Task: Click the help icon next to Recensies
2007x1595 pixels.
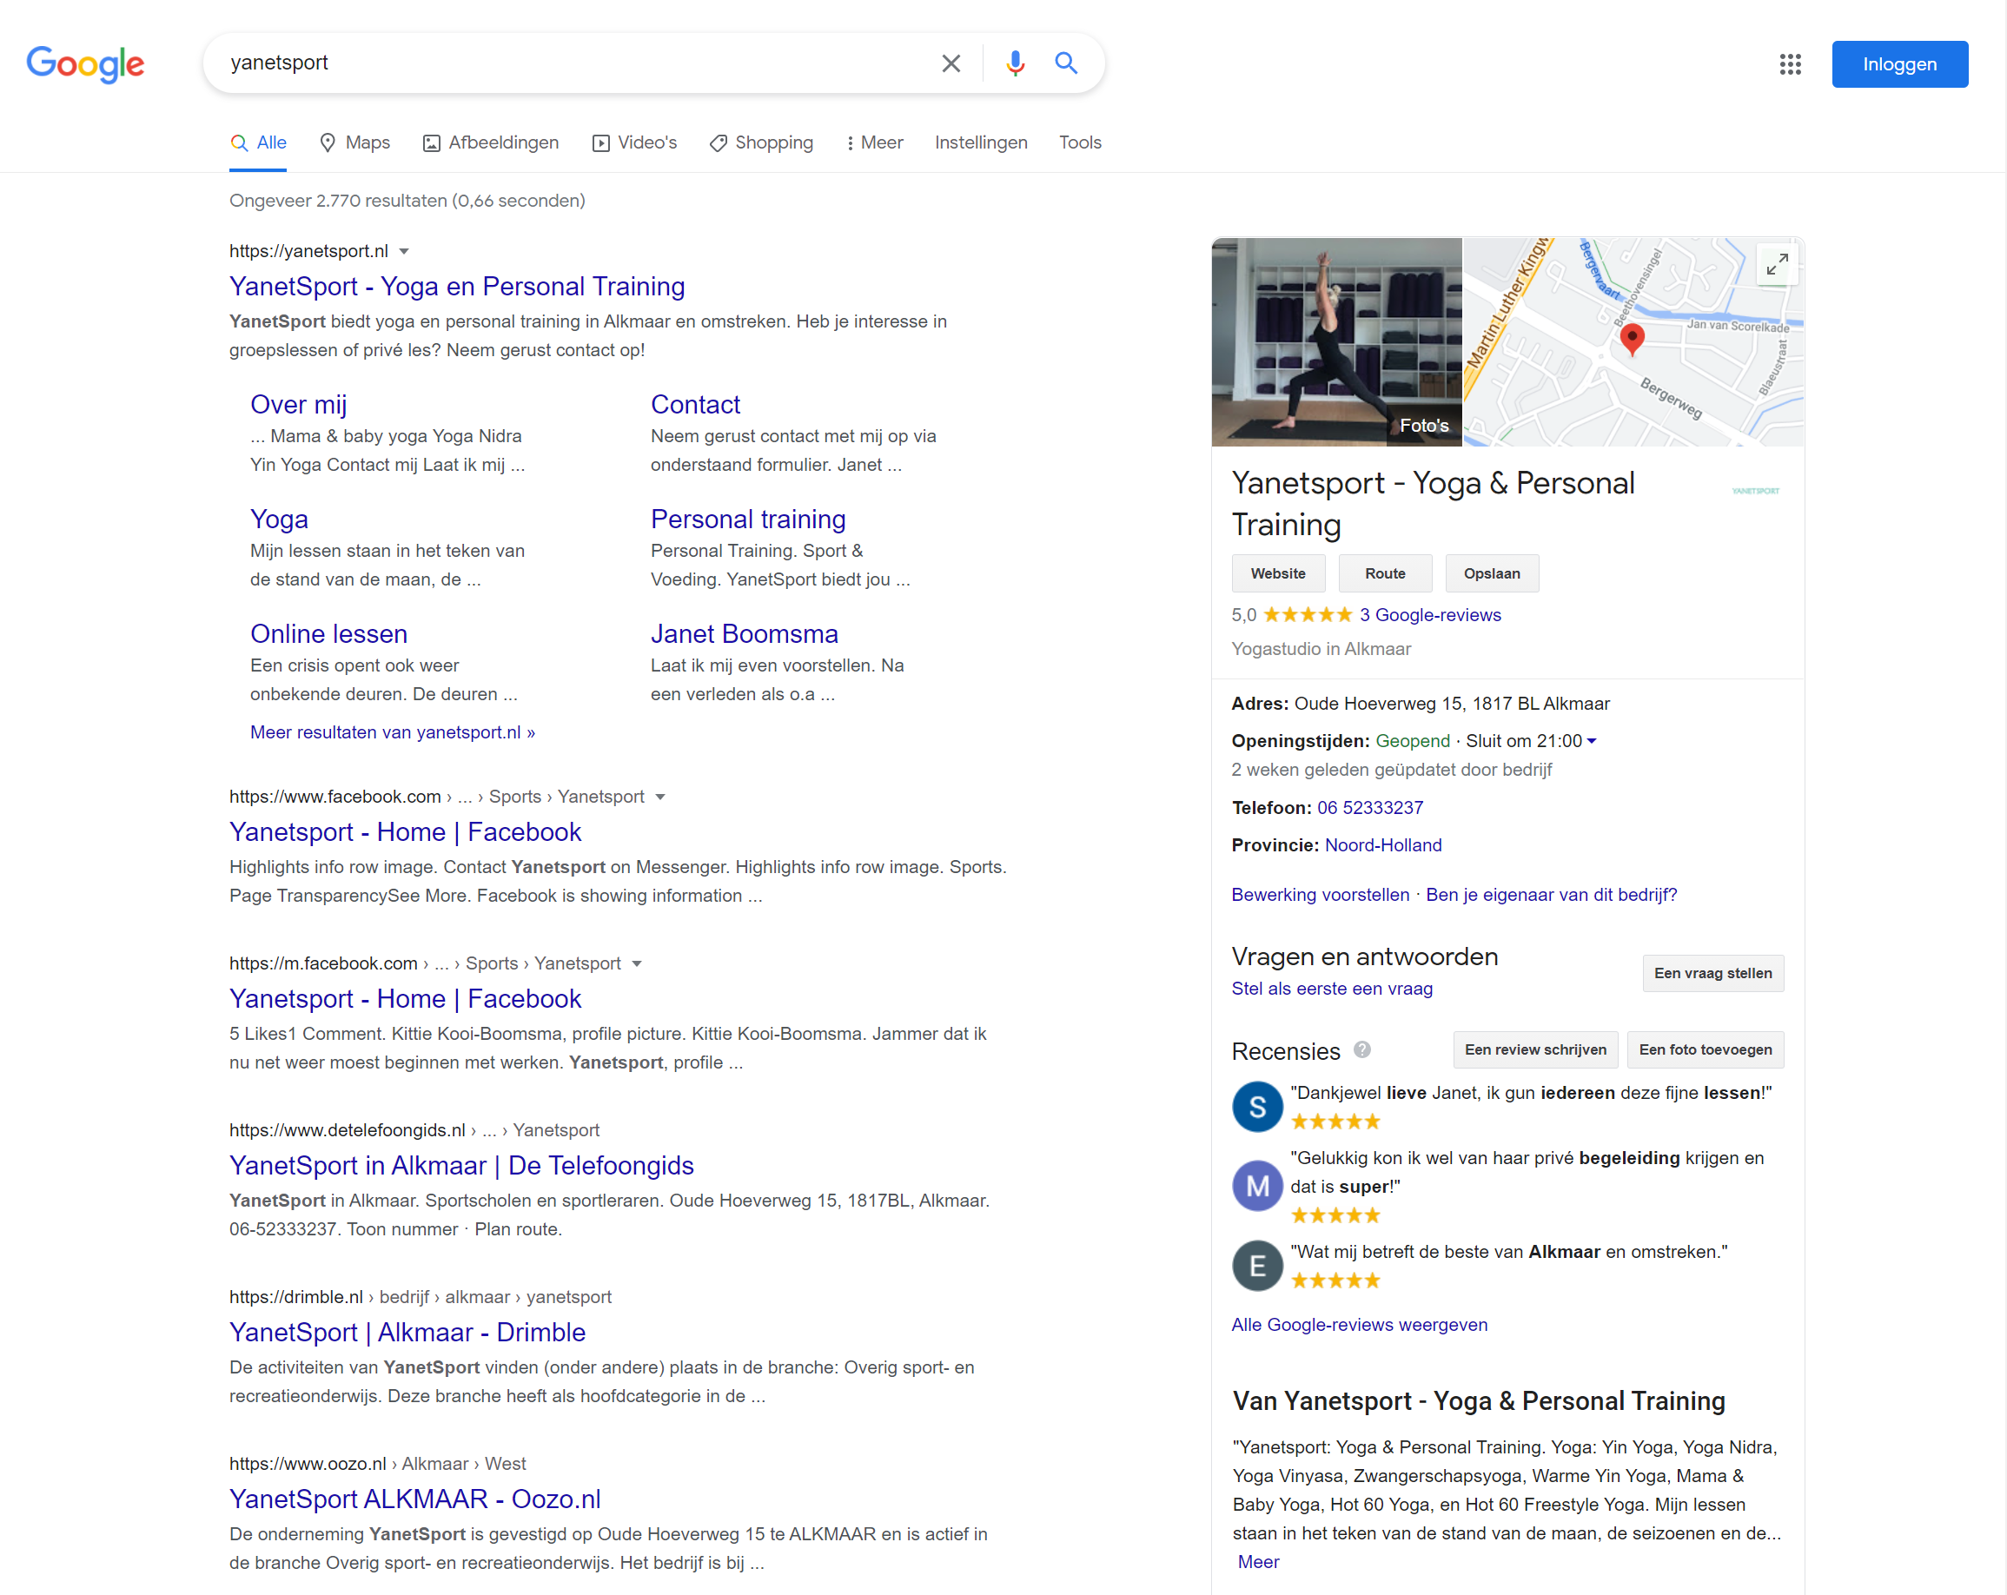Action: (x=1362, y=1049)
